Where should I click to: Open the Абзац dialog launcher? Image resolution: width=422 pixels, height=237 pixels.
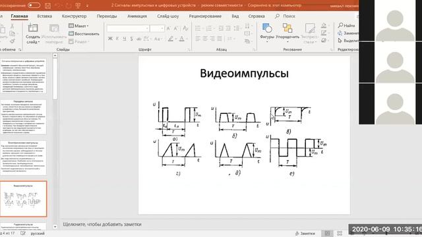point(254,50)
